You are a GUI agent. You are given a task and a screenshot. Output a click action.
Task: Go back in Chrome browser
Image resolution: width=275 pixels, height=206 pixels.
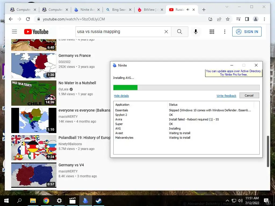click(11, 19)
